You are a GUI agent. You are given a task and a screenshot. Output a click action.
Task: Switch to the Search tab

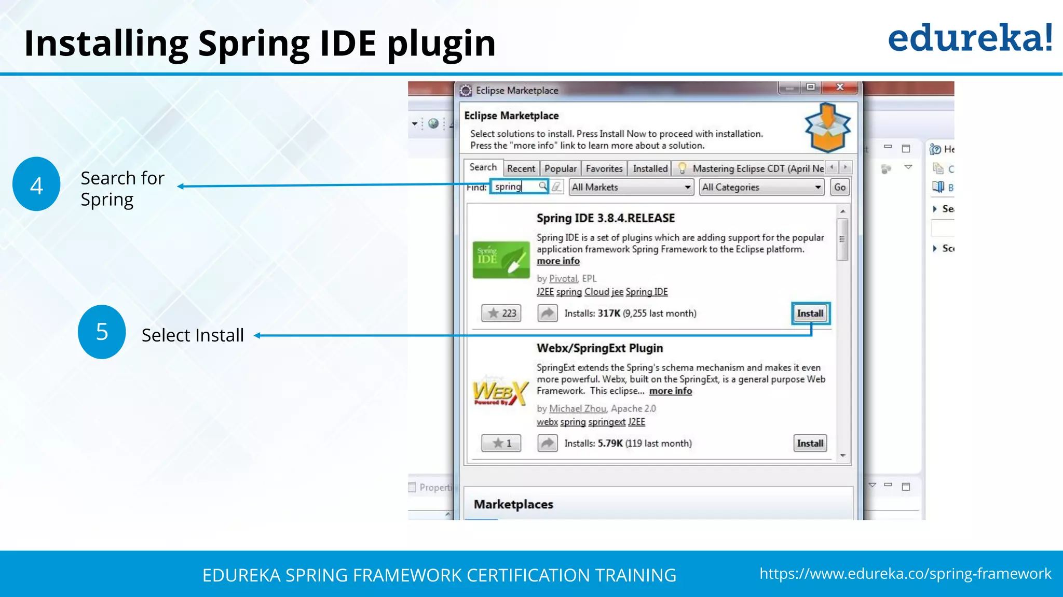483,167
